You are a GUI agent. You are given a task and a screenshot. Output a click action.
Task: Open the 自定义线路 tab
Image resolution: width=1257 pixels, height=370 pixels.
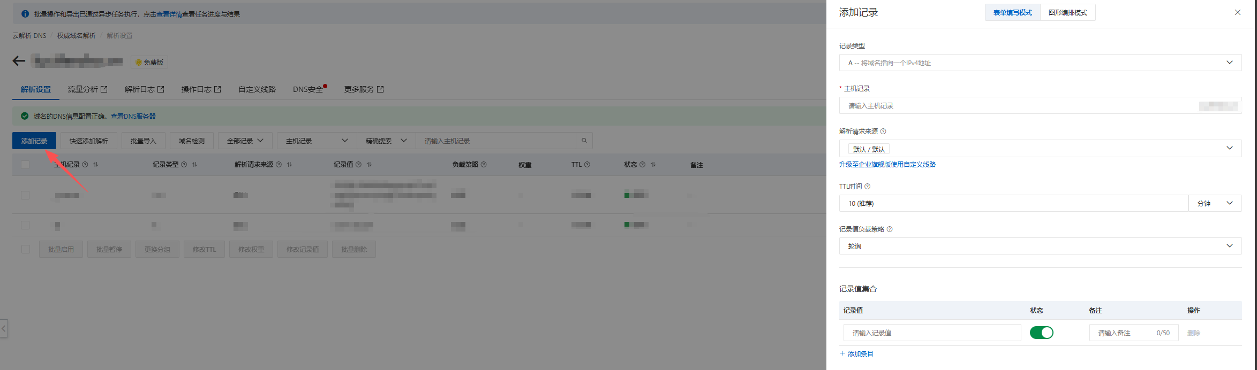click(x=257, y=89)
